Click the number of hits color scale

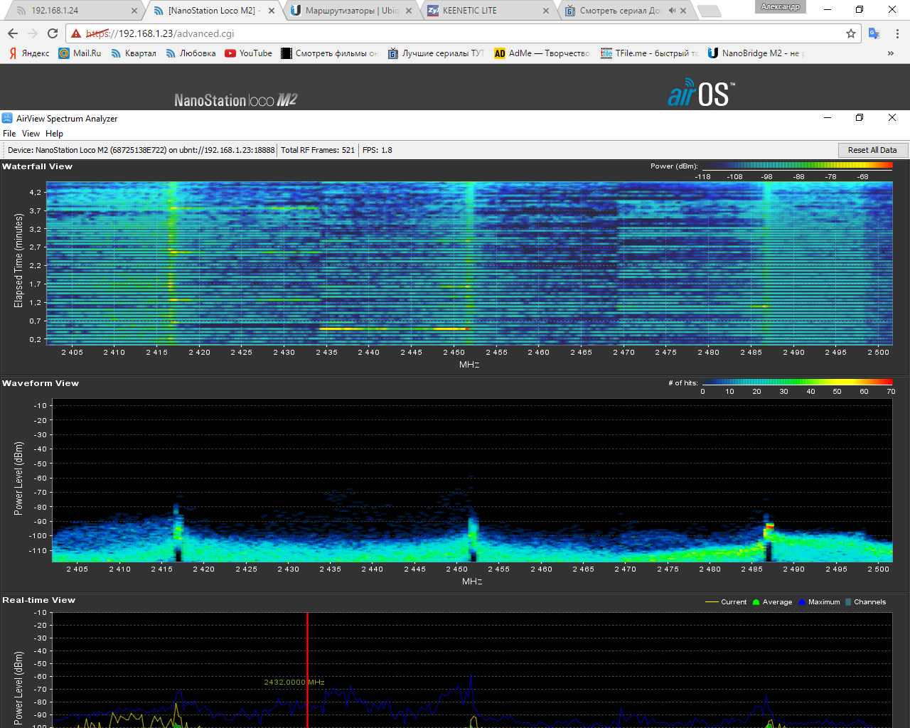(x=797, y=382)
